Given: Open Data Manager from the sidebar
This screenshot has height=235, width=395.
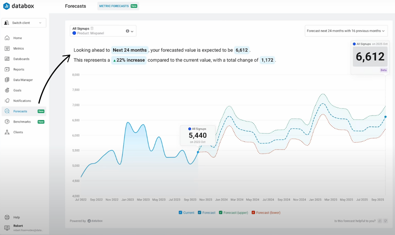Looking at the screenshot, I should coord(23,80).
